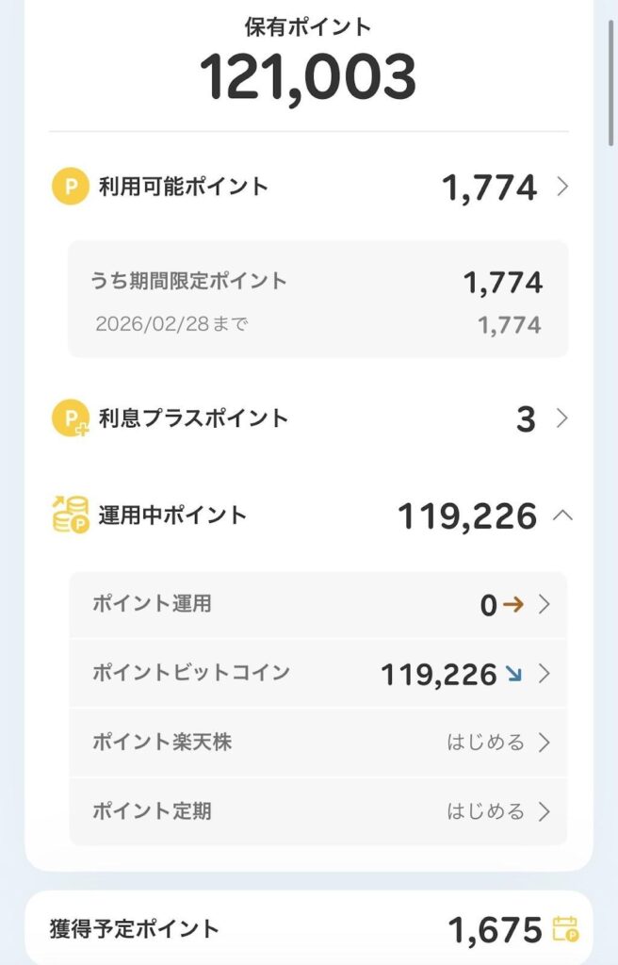Open 利息プラスポイント via its right chevron
The image size is (618, 965).
(562, 418)
